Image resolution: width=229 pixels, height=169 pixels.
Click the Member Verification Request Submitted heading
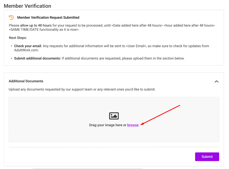click(x=48, y=18)
